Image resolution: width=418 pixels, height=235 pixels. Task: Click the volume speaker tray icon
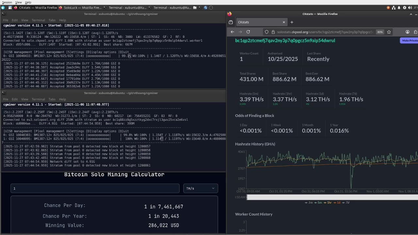[410, 8]
